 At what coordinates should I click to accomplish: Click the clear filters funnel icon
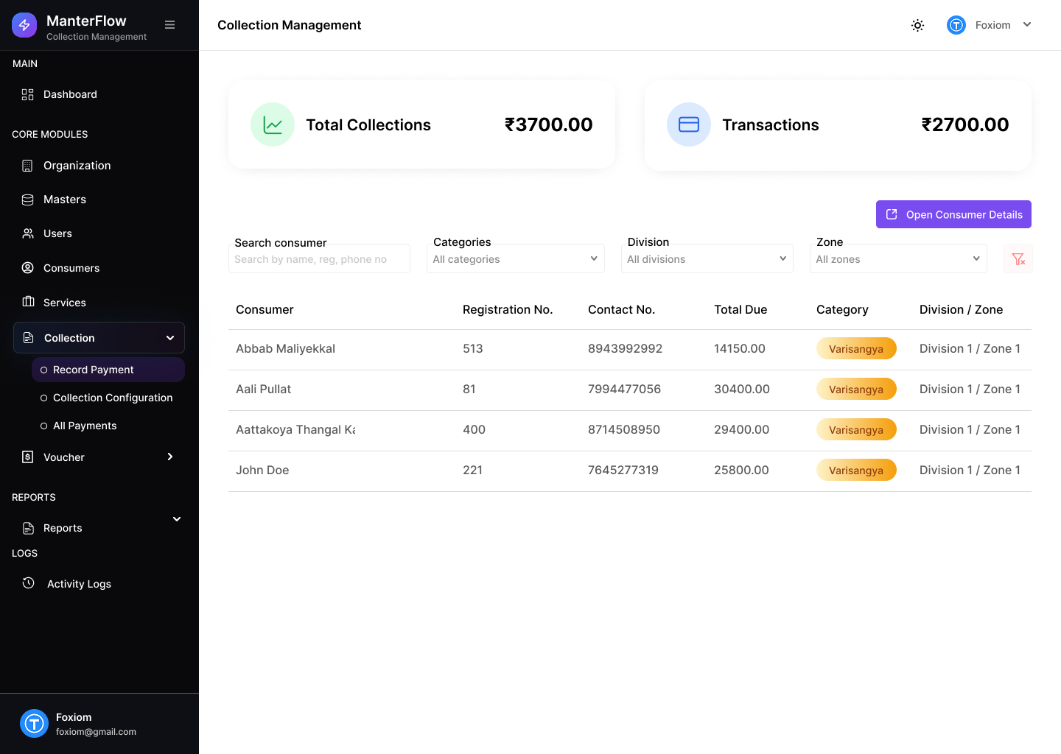coord(1018,258)
